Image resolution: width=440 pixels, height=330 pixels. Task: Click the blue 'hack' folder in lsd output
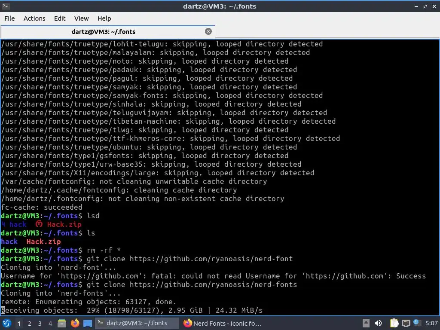[18, 224]
